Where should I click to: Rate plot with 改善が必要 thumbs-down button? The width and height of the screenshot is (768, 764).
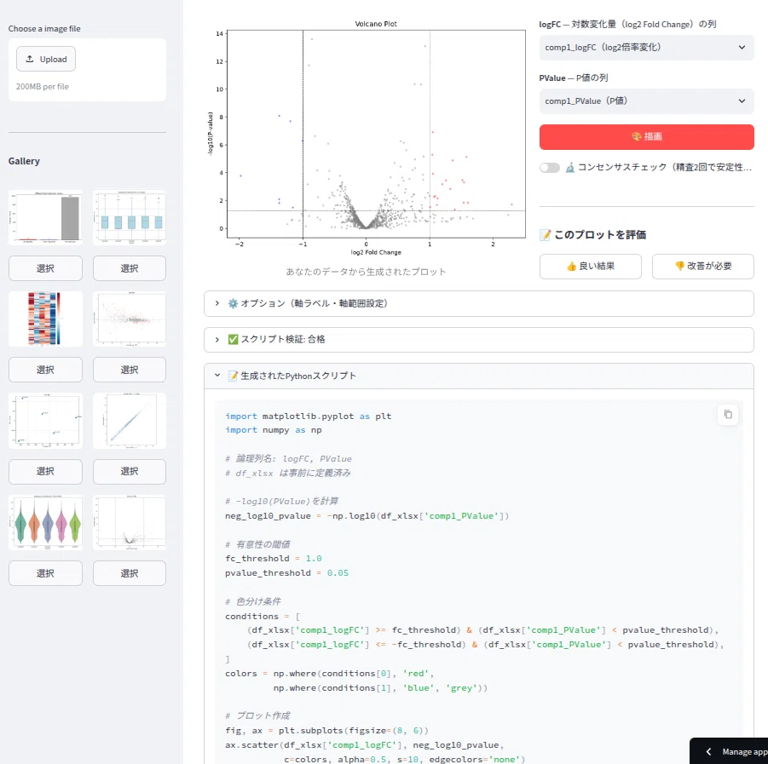tap(703, 267)
